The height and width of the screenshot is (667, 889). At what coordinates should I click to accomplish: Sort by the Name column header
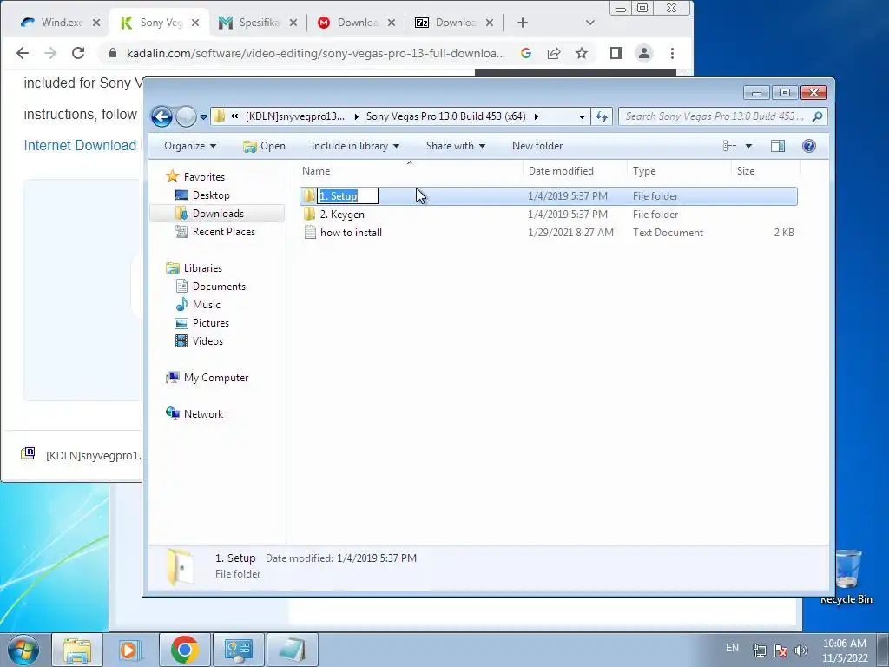[410, 171]
